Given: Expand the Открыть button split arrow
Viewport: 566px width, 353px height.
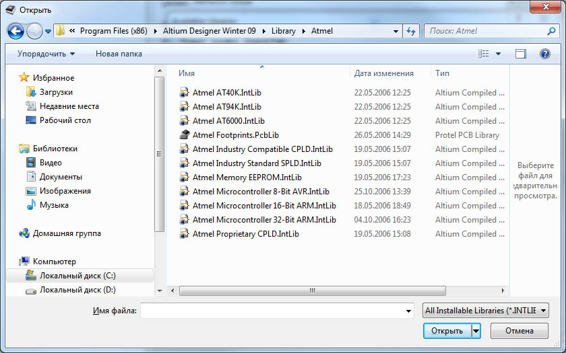Looking at the screenshot, I should pos(476,331).
